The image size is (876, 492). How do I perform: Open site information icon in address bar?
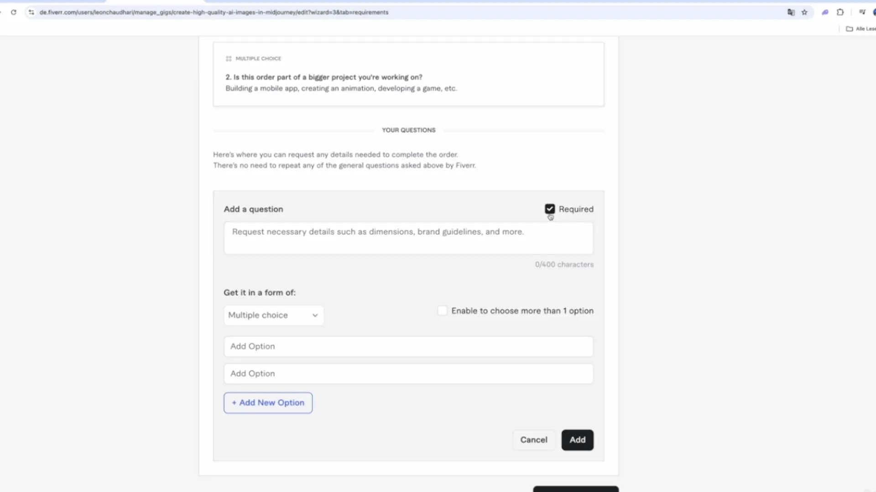click(31, 12)
